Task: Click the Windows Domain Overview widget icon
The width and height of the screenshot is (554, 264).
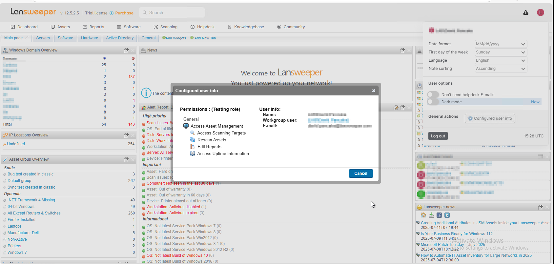Action: [5, 51]
